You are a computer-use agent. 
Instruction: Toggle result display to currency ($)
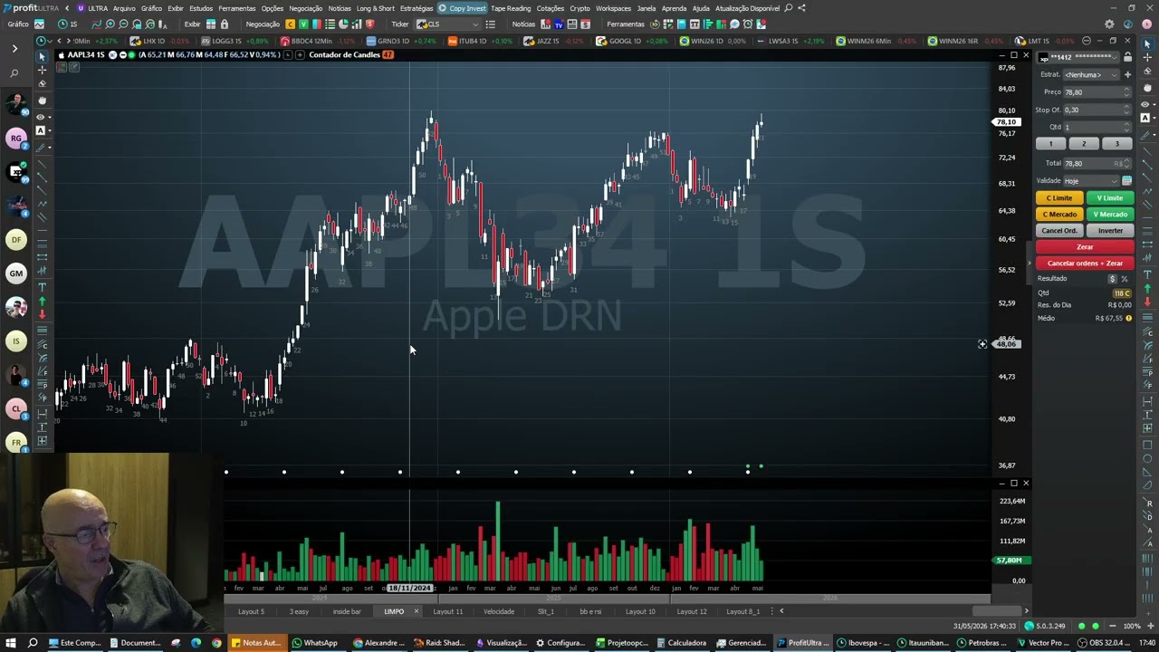(1113, 279)
